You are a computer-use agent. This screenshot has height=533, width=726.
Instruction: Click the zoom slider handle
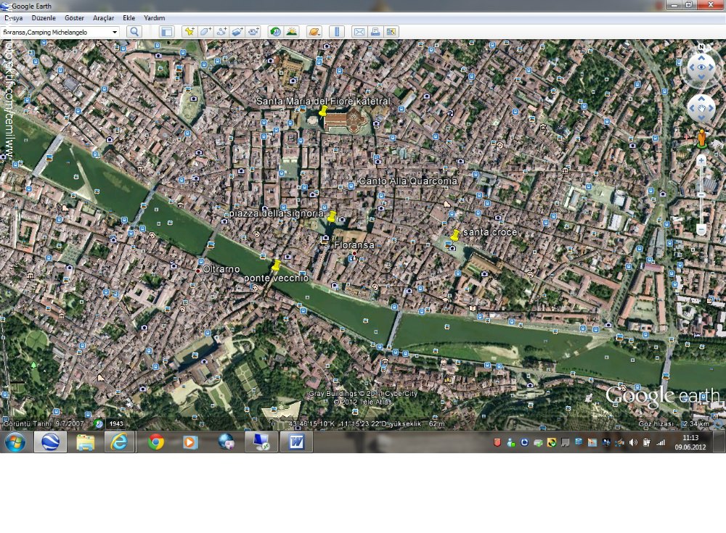pyautogui.click(x=701, y=195)
